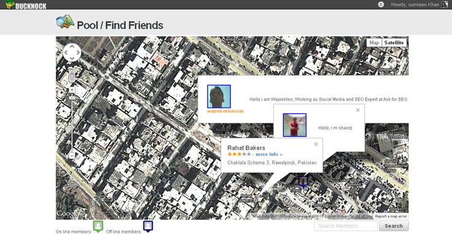Focus the Search Members text field
The height and width of the screenshot is (234, 452).
[x=346, y=226]
